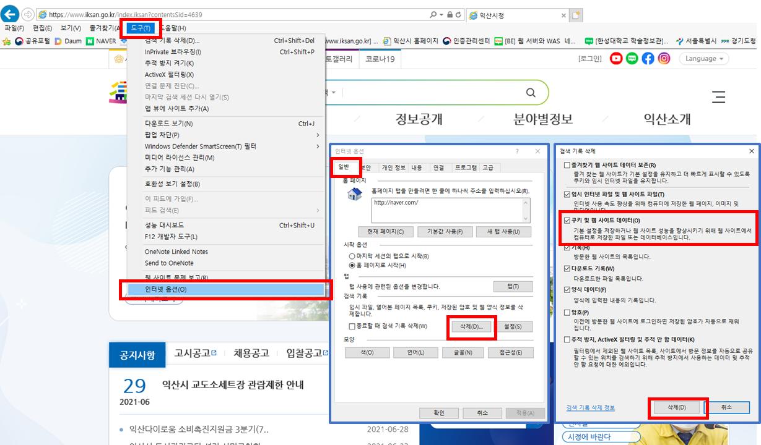
Task: Open the address bar dropdown arrow
Action: tap(441, 14)
